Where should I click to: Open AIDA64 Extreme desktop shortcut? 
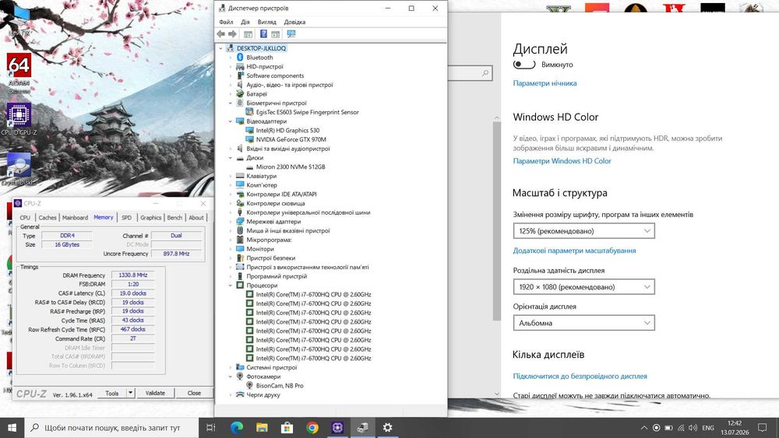click(x=19, y=73)
